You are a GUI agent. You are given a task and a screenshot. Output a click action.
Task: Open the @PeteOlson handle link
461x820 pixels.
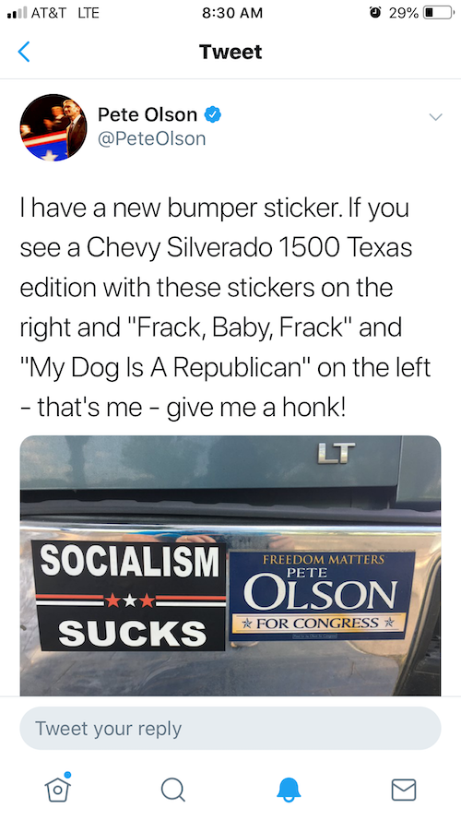[151, 138]
